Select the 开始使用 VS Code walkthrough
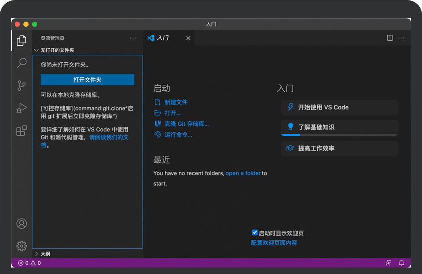 click(339, 107)
